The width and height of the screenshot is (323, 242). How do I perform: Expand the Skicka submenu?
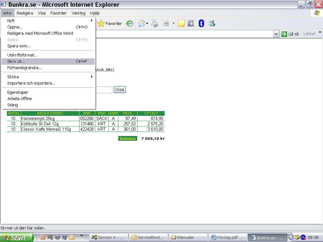tap(48, 77)
